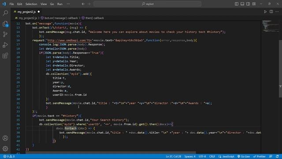
Task: Open the View menu
Action: pyautogui.click(x=44, y=4)
